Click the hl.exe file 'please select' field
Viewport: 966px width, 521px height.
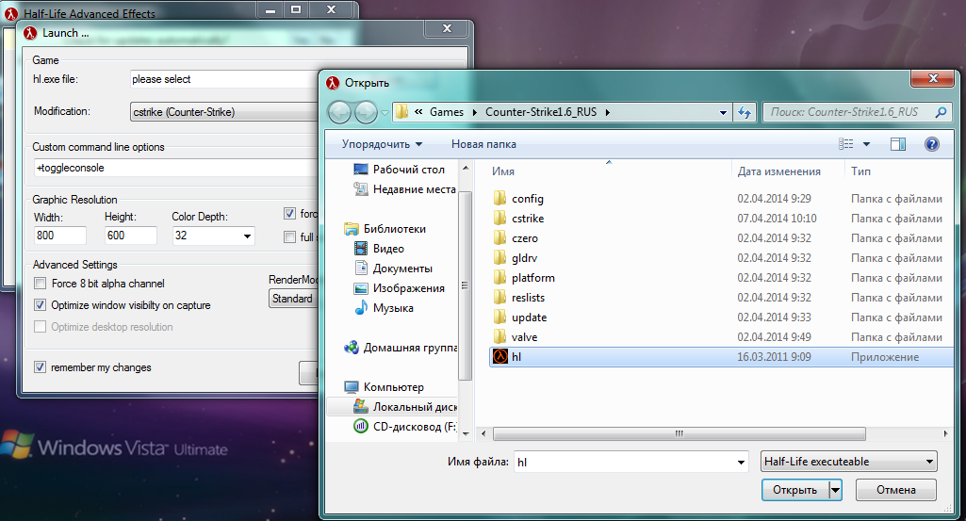[225, 79]
